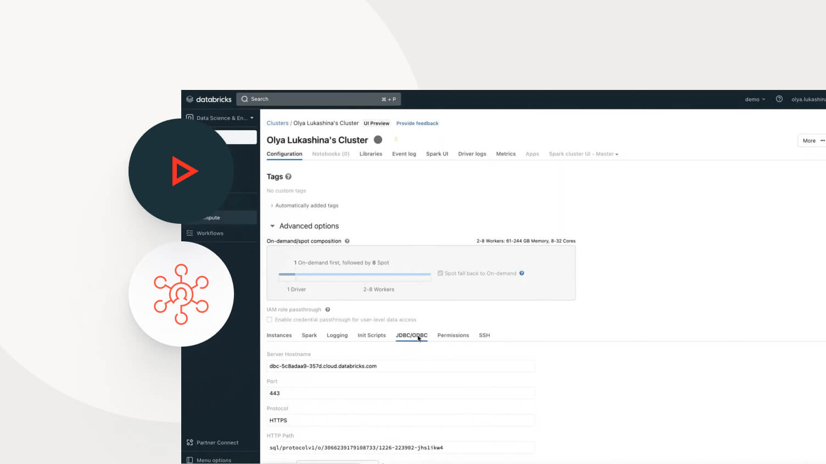Click "2-8 Workers: 61-244 GB Memory" summary text
The height and width of the screenshot is (464, 826).
point(526,241)
